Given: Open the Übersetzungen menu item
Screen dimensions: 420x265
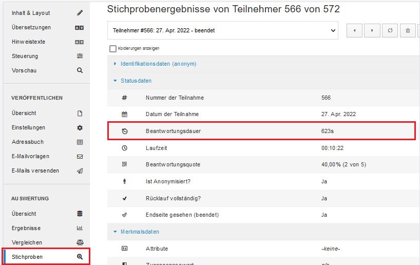Looking at the screenshot, I should [31, 27].
